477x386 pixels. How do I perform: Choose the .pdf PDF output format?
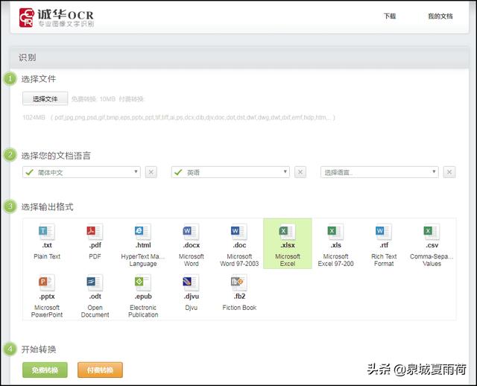[x=95, y=243]
